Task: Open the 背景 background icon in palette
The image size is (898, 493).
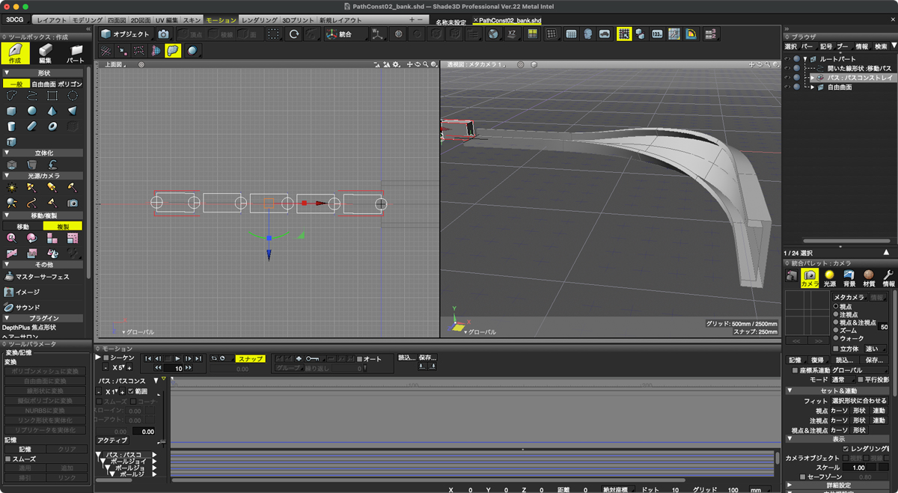Action: (849, 279)
